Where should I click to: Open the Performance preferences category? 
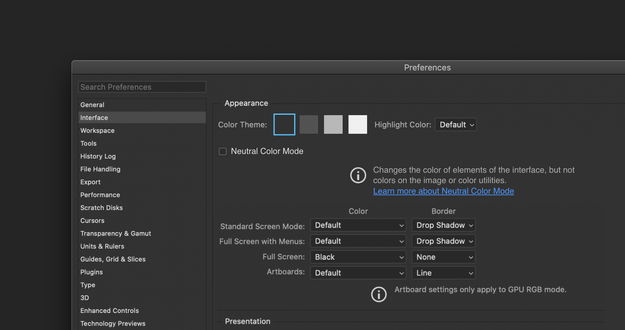pyautogui.click(x=100, y=195)
